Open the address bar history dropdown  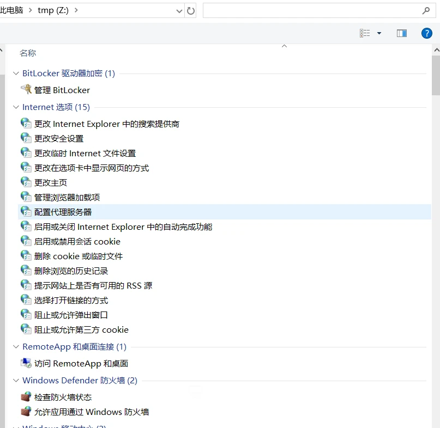pyautogui.click(x=179, y=11)
